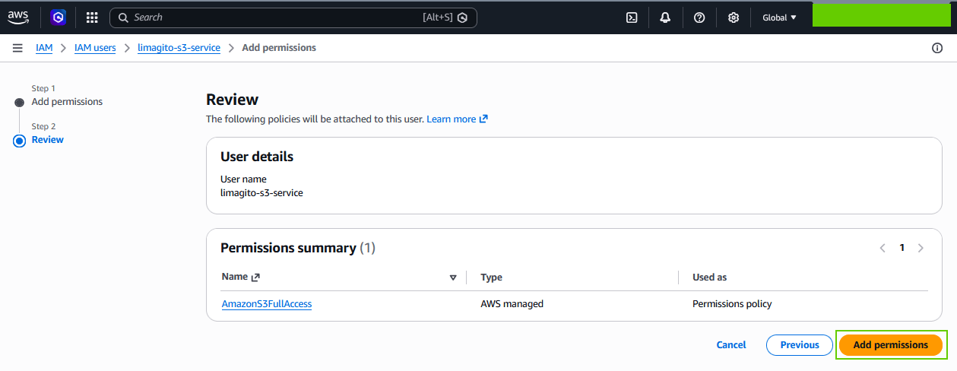Open the info panel icon
The height and width of the screenshot is (371, 957).
(936, 48)
